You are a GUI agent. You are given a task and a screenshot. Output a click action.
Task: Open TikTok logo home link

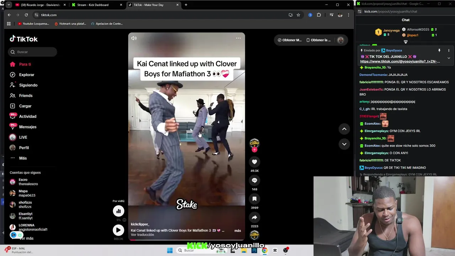pyautogui.click(x=23, y=39)
